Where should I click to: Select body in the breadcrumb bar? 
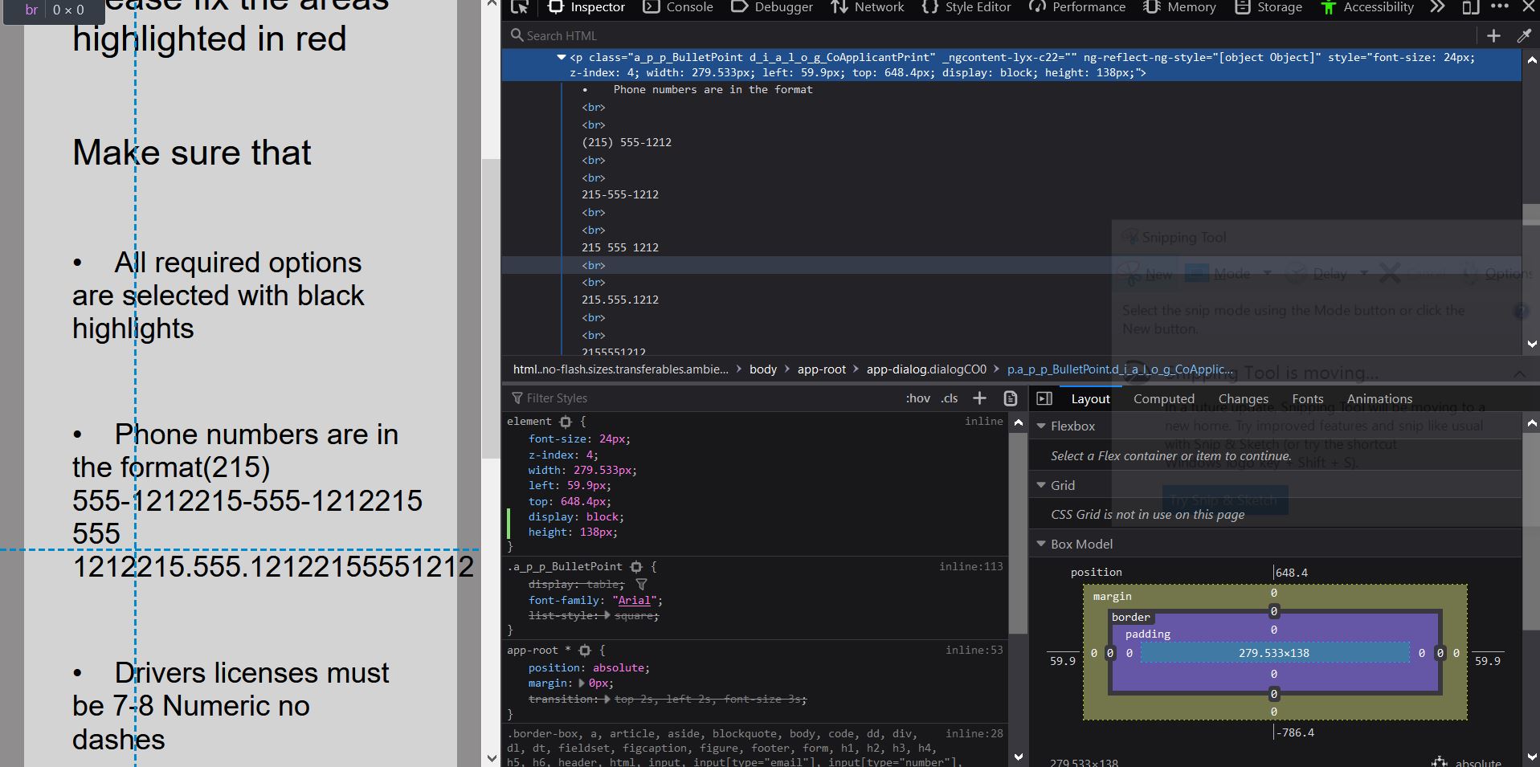click(762, 369)
